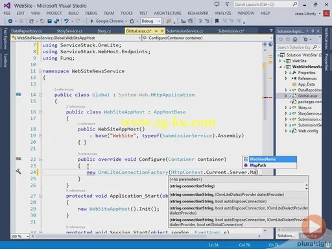Click the ReSharper gutter icon on line 14

click(18, 94)
